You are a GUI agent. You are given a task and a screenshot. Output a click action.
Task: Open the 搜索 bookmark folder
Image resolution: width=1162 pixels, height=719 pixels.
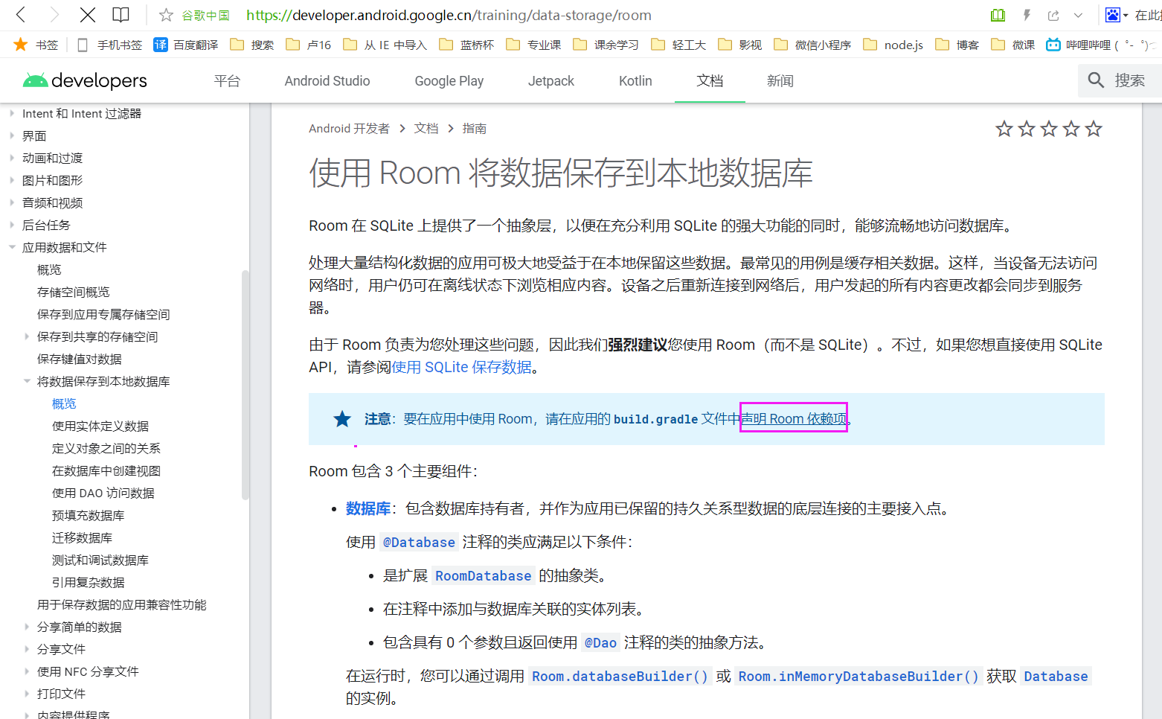(x=252, y=45)
